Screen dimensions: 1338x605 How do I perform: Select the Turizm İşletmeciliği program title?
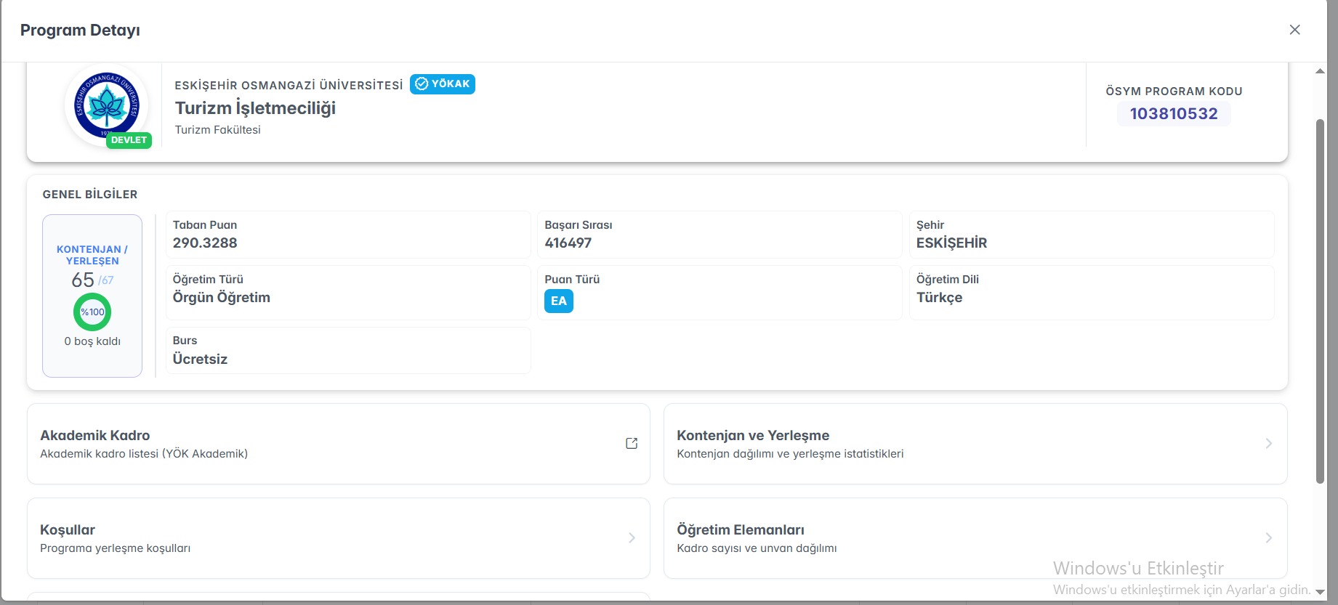click(x=255, y=108)
